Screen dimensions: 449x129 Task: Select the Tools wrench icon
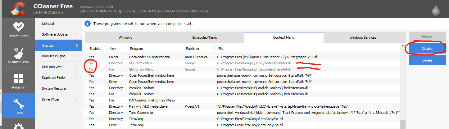(18, 103)
